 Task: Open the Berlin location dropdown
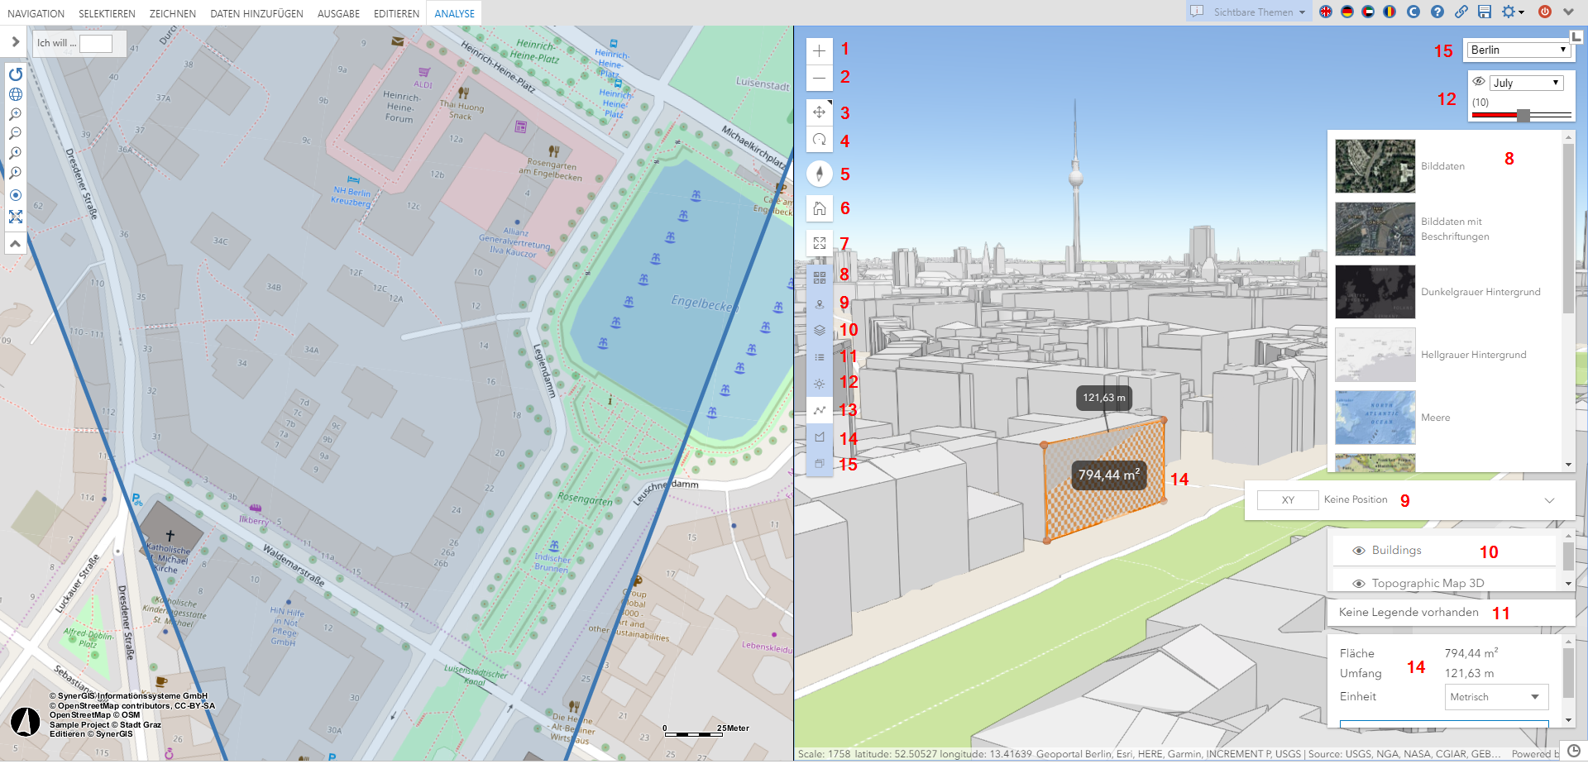pyautogui.click(x=1519, y=50)
